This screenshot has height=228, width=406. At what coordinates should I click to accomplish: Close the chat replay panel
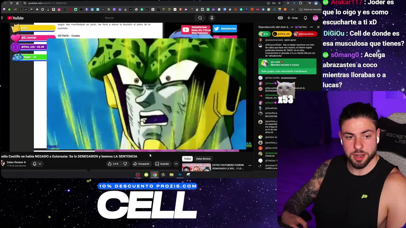click(x=318, y=27)
